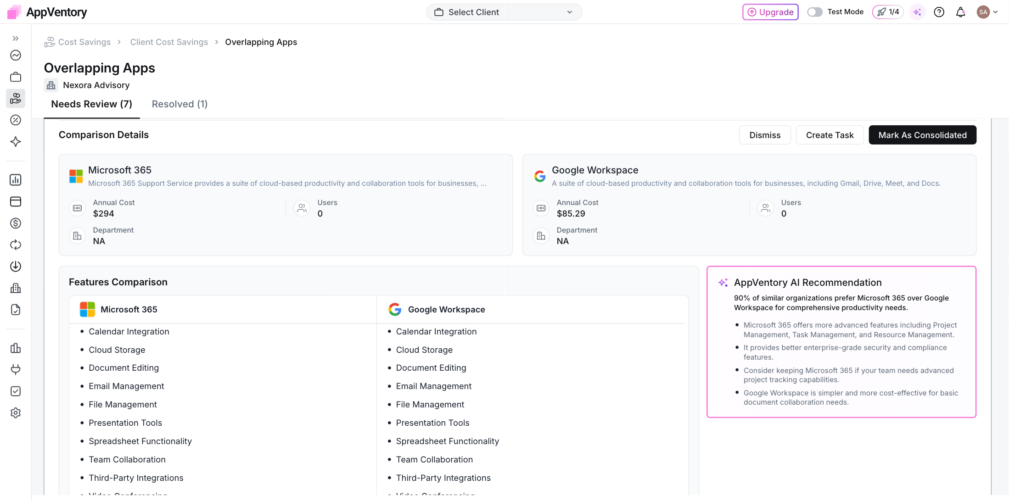1009x501 pixels.
Task: Click Cloud Storage under Google Workspace features
Action: (x=424, y=350)
